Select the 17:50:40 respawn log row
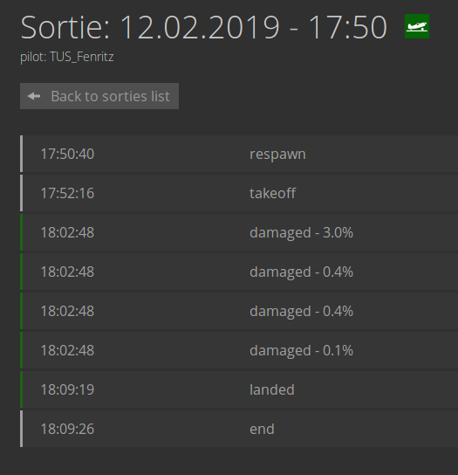This screenshot has height=475, width=458. tap(239, 154)
